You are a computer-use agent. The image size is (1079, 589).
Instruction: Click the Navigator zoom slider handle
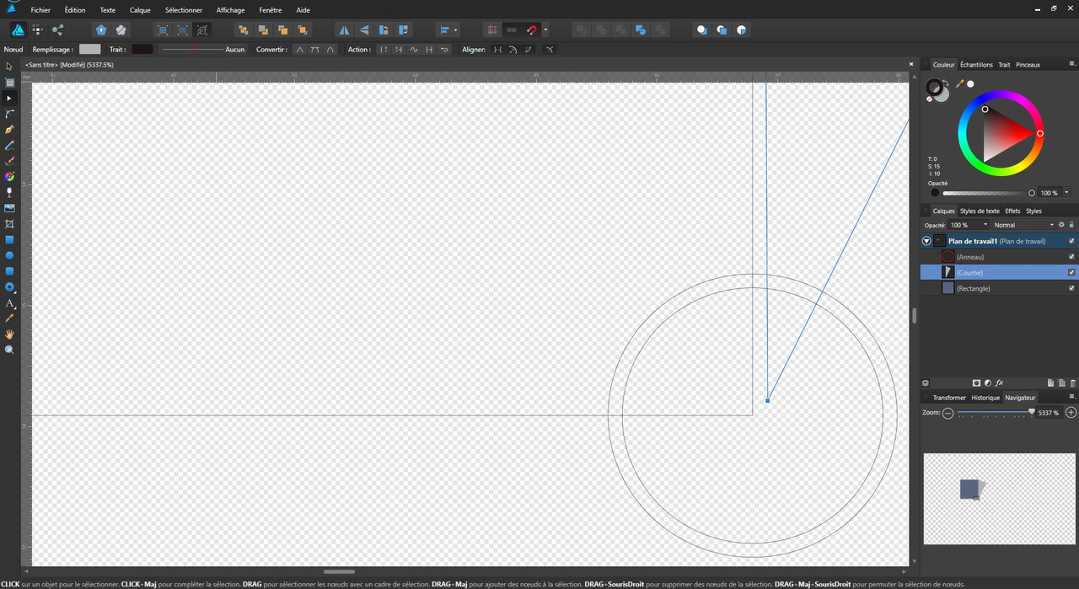pos(1031,412)
